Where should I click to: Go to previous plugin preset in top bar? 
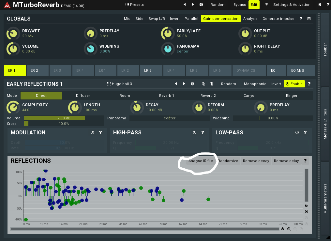pyautogui.click(x=185, y=5)
